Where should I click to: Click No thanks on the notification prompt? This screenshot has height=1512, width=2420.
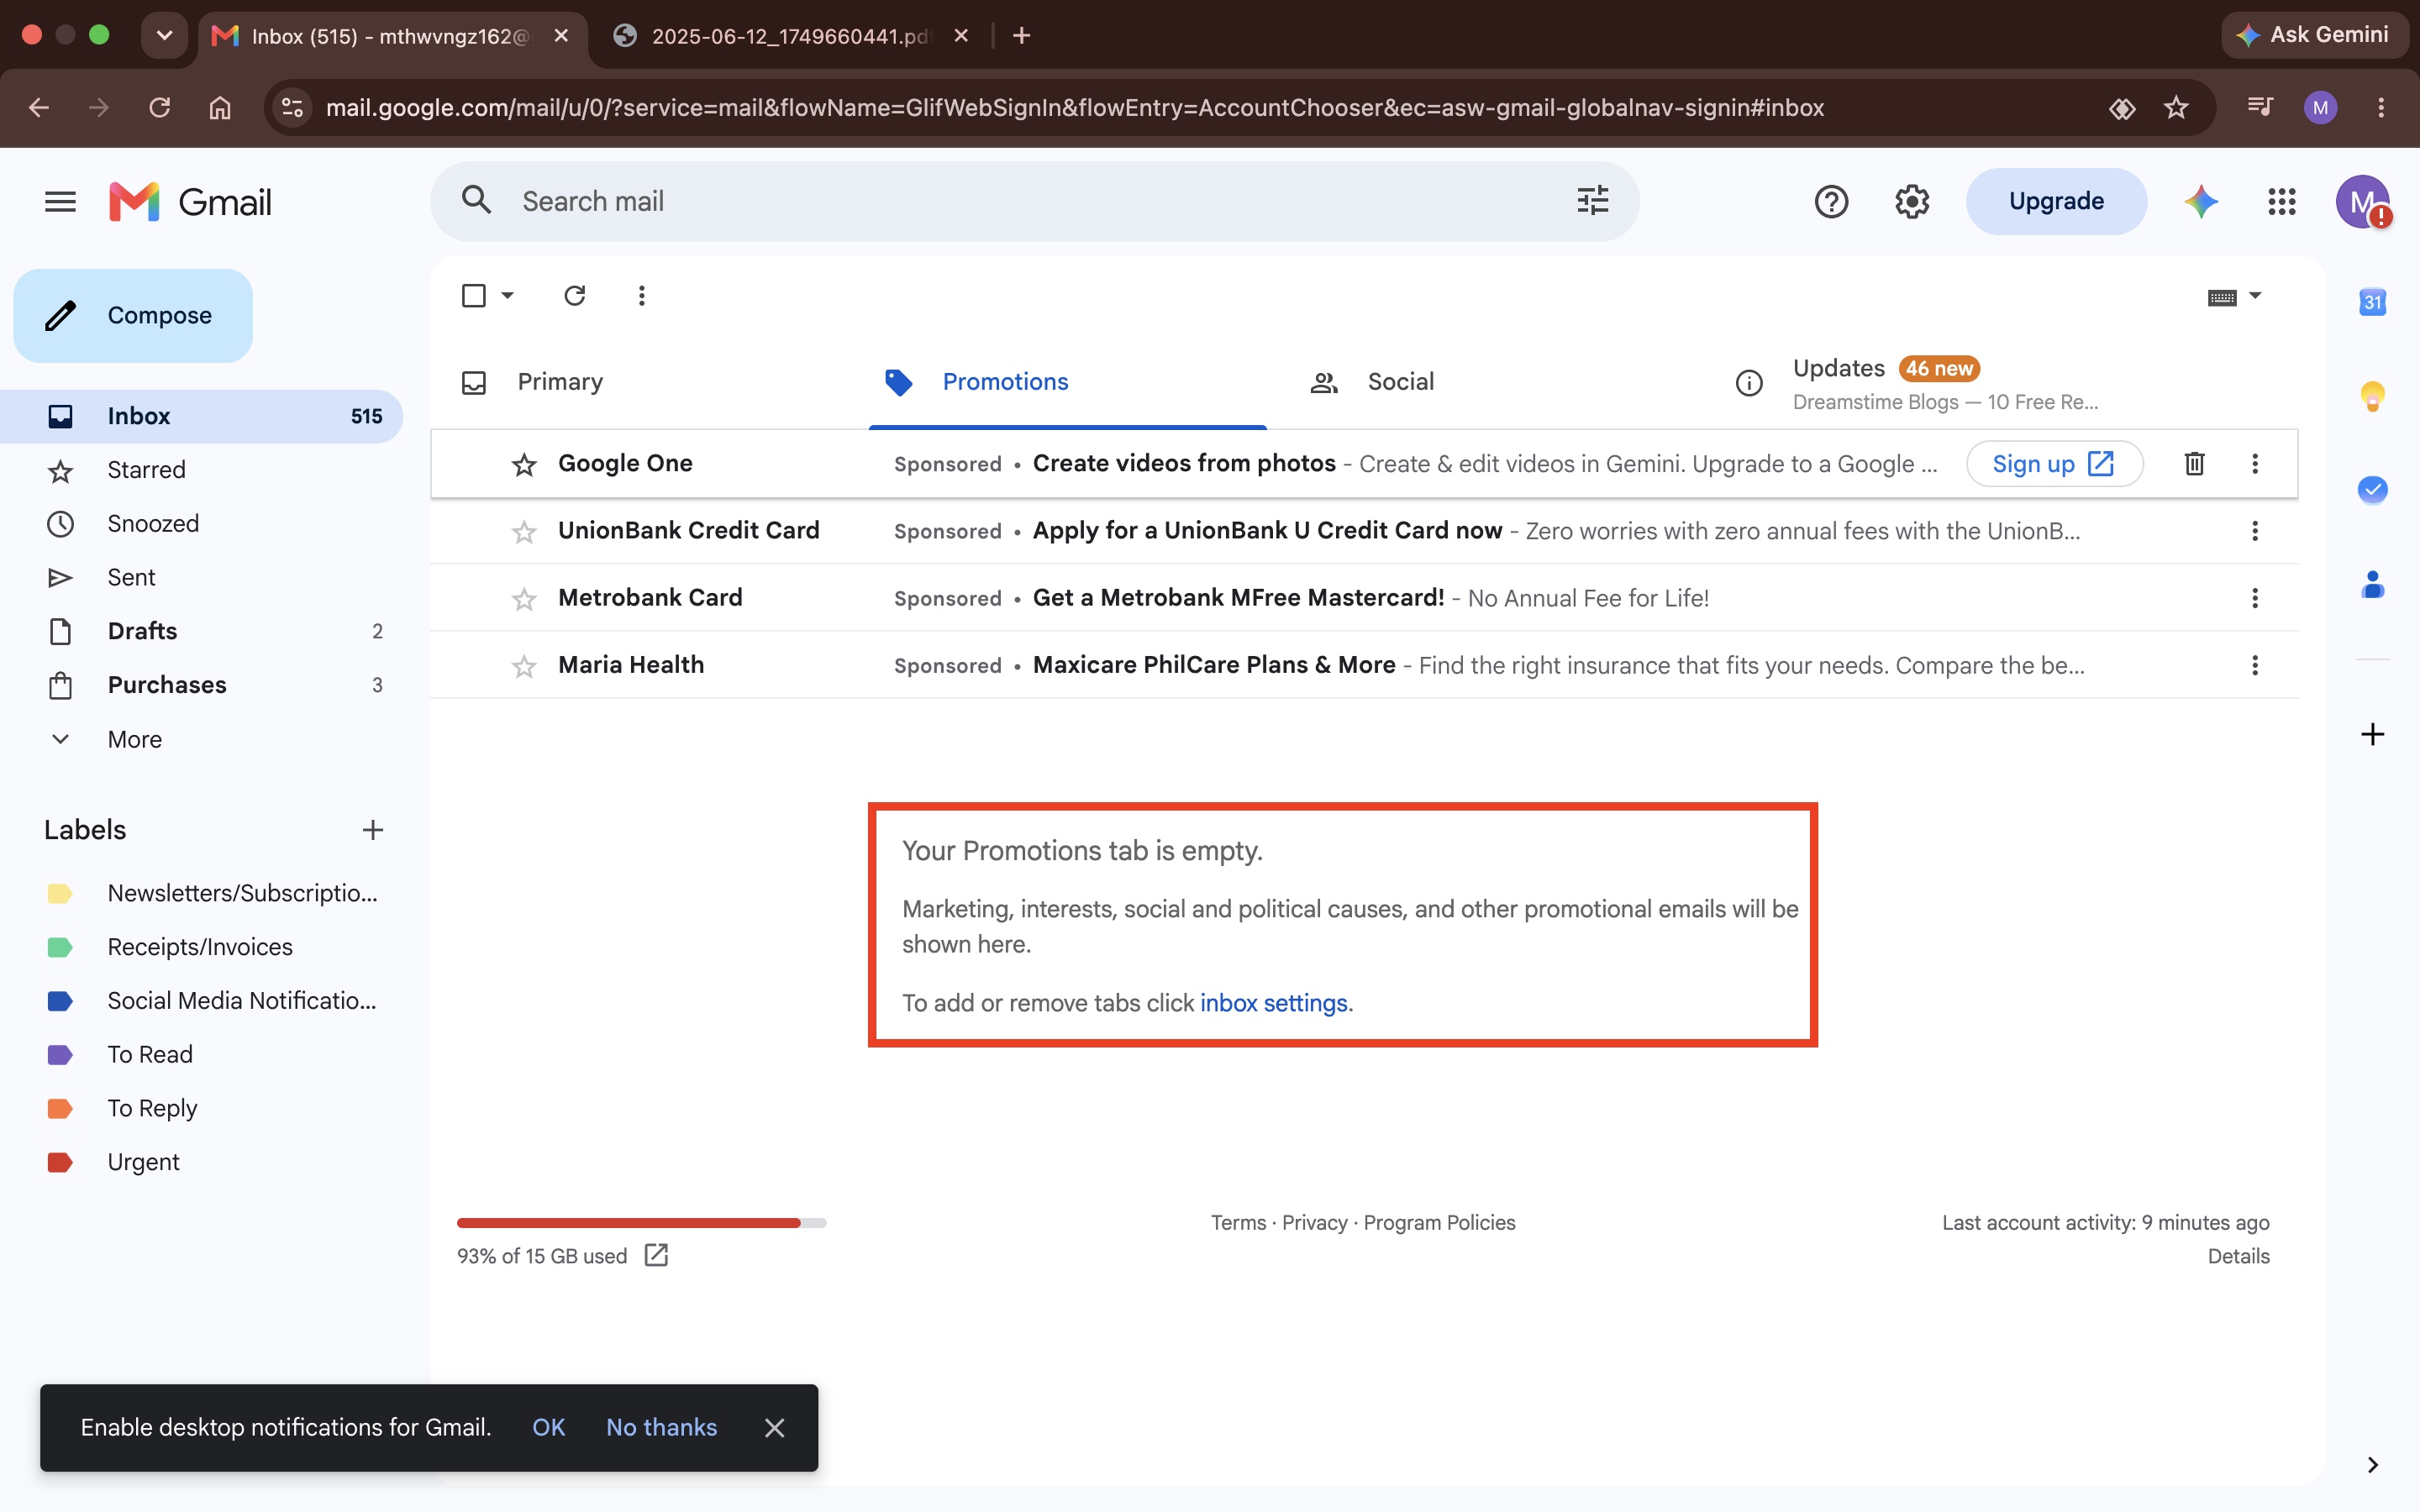(661, 1427)
